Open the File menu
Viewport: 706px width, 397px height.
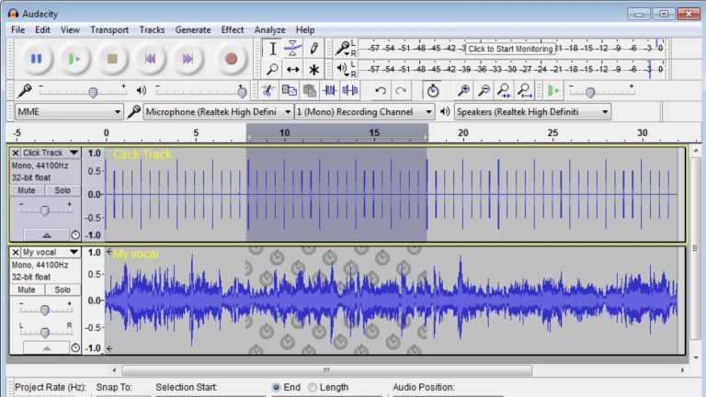click(18, 30)
